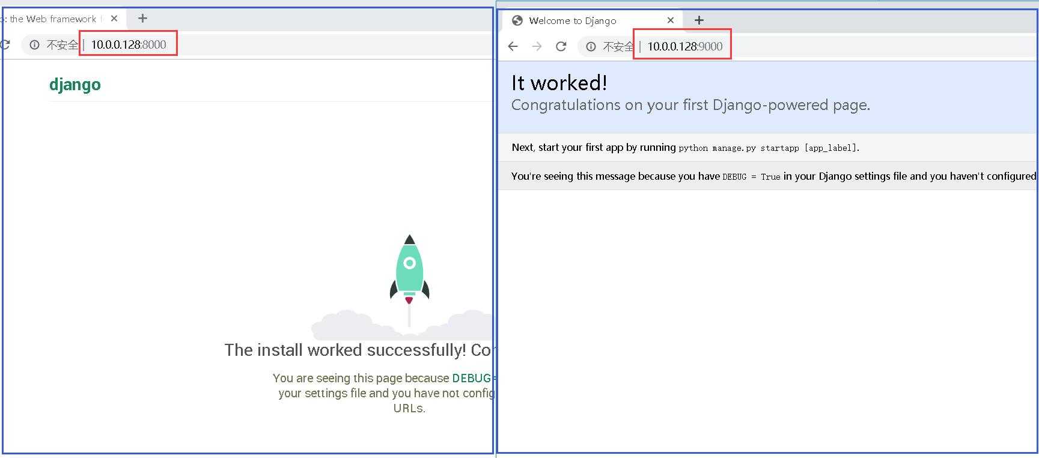Reload the page in the left browser
Image resolution: width=1039 pixels, height=458 pixels.
point(5,44)
